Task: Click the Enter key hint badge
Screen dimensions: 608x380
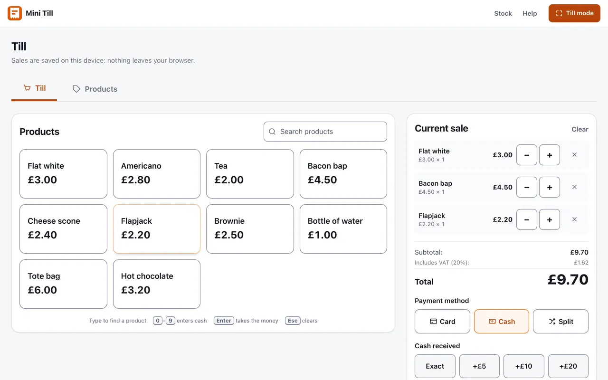Action: 224,321
